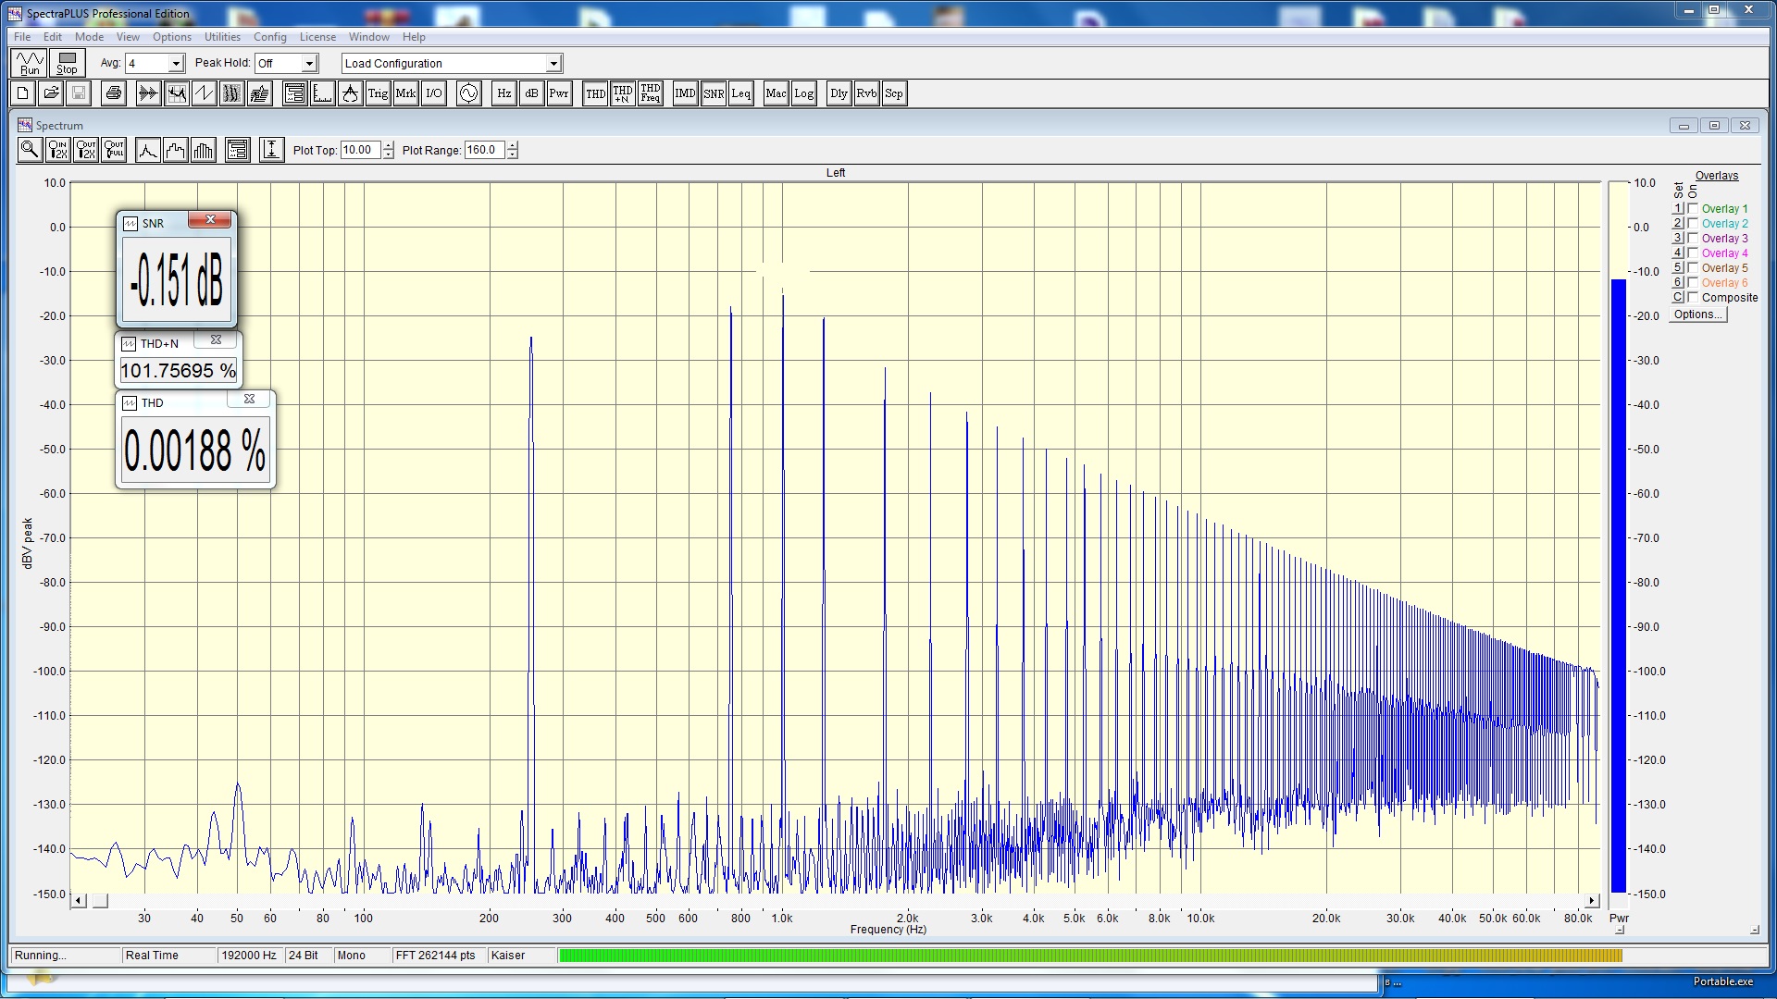The image size is (1777, 999).
Task: Close the SNR readout window
Action: point(210,220)
